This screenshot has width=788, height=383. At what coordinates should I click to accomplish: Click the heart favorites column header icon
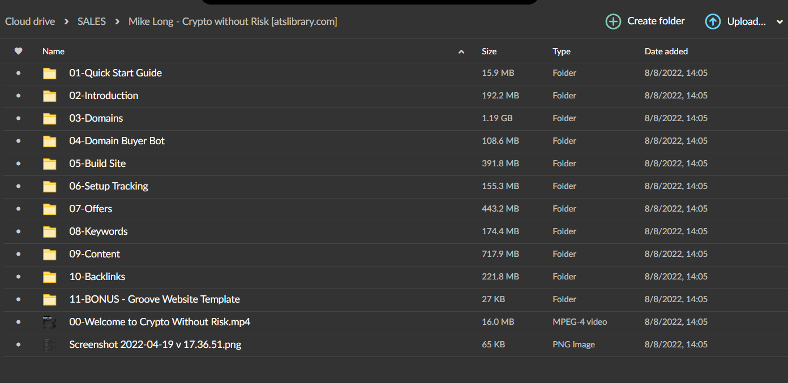coord(18,51)
